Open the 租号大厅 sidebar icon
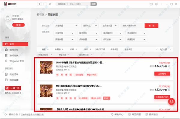 6,50
